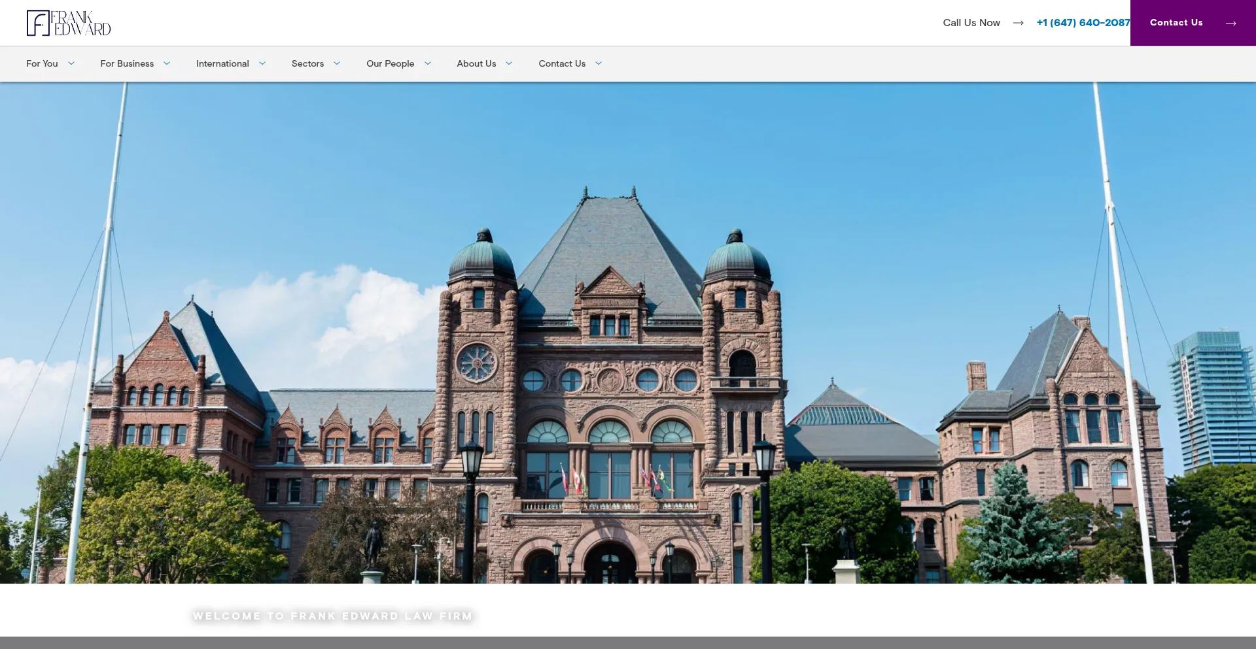The width and height of the screenshot is (1256, 649).
Task: Select International in the navigation bar
Action: tap(222, 63)
